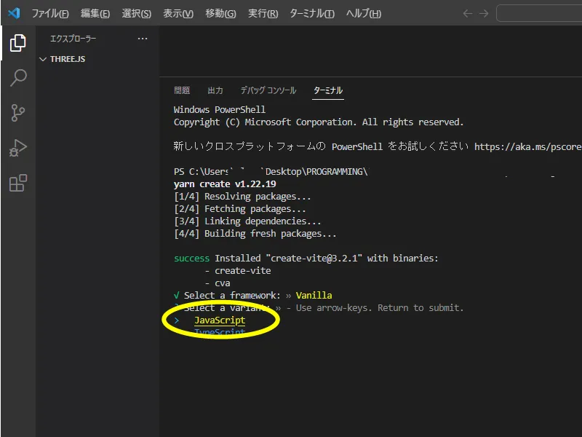Click 'Use arrow-keys. Return to submit.' hint
Screen dimensions: 582x437
coord(380,307)
